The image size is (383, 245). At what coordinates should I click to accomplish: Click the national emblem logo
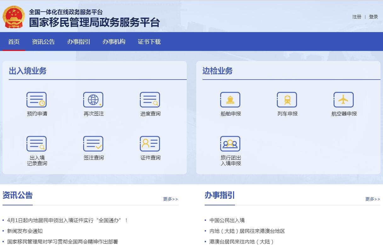[14, 17]
